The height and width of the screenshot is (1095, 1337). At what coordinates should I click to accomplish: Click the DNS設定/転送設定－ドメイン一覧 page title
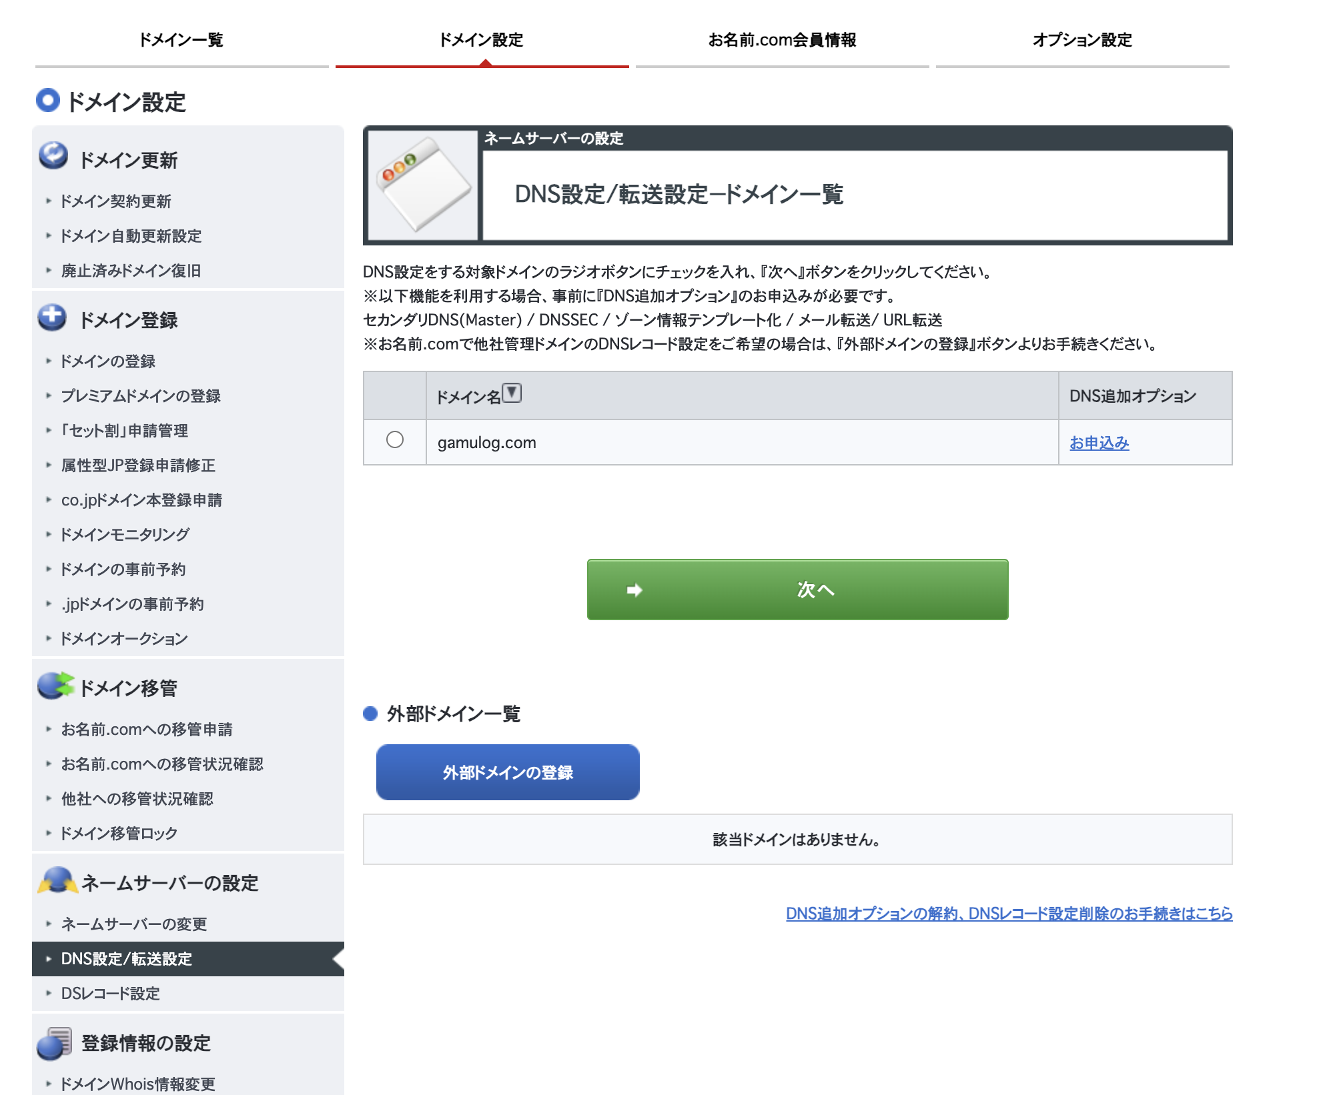point(679,194)
